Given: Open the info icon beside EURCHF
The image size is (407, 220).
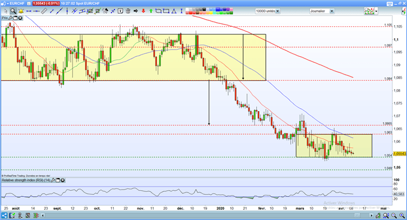Looking at the screenshot, I should pos(29,4).
